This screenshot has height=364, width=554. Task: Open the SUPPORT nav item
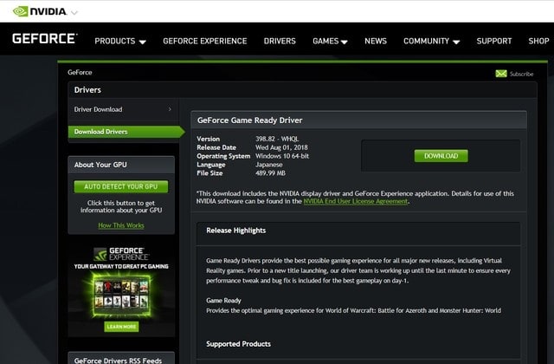click(x=494, y=41)
